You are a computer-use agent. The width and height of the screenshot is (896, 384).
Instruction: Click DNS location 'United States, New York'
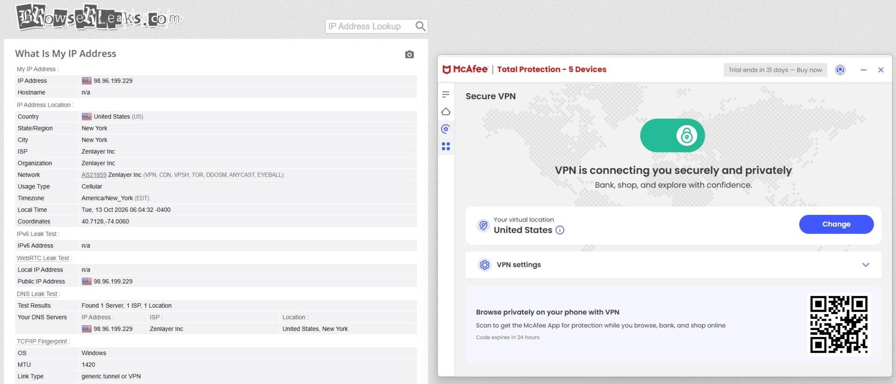tap(315, 329)
